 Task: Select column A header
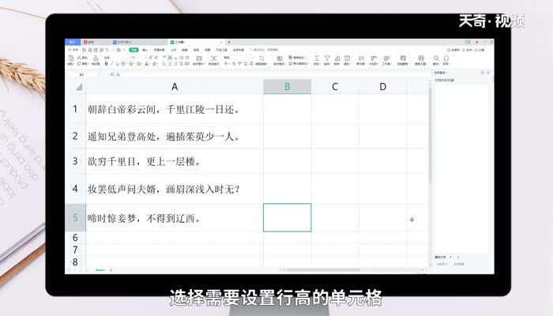[x=175, y=87]
